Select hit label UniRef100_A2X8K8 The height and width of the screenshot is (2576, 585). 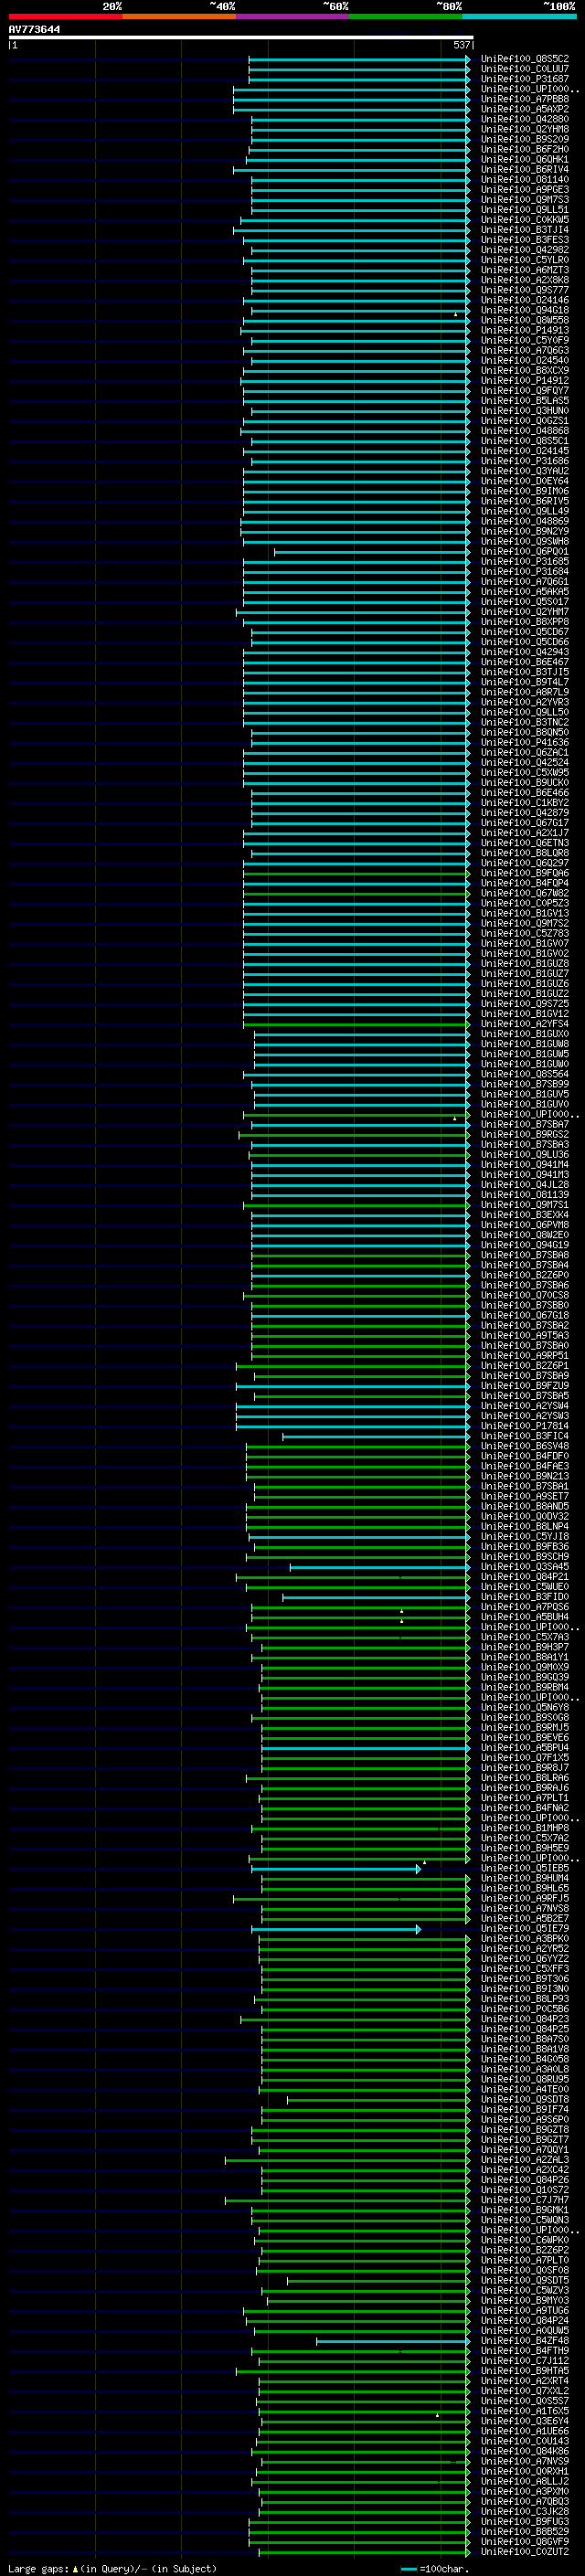coord(525,280)
